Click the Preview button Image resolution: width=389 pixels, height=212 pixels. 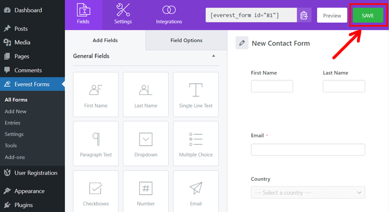click(332, 15)
